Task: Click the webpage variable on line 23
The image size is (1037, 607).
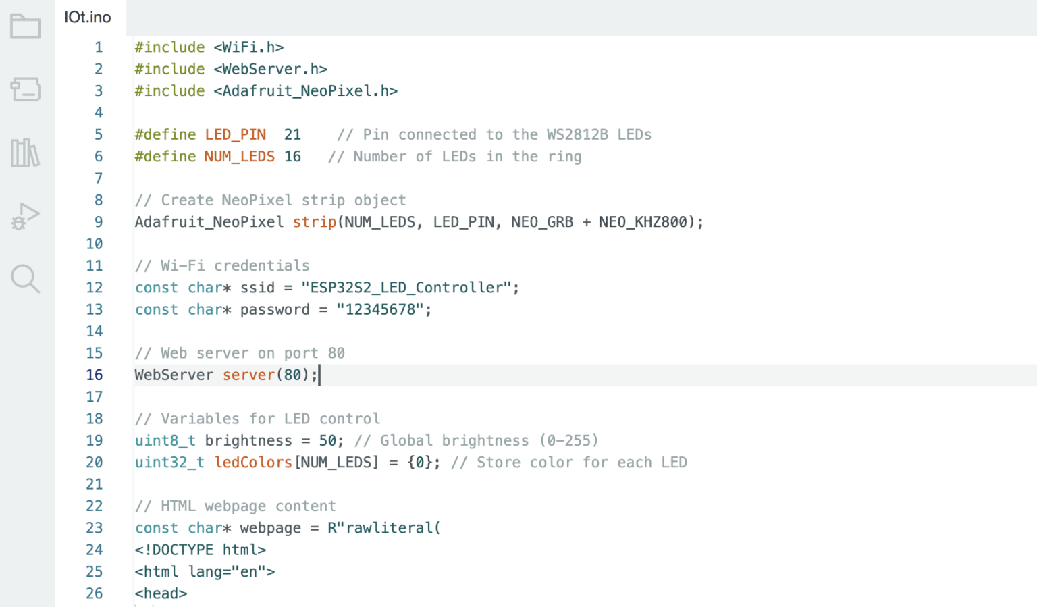Action: tap(270, 528)
